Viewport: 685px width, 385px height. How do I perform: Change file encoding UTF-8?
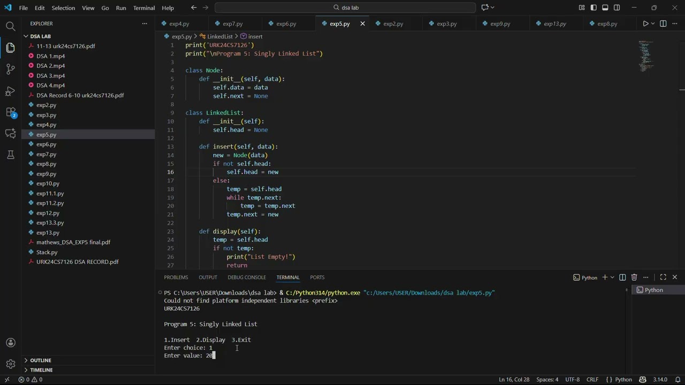pyautogui.click(x=572, y=380)
